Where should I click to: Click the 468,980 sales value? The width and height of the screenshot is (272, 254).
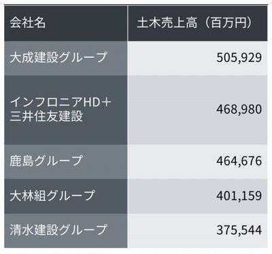tap(239, 110)
